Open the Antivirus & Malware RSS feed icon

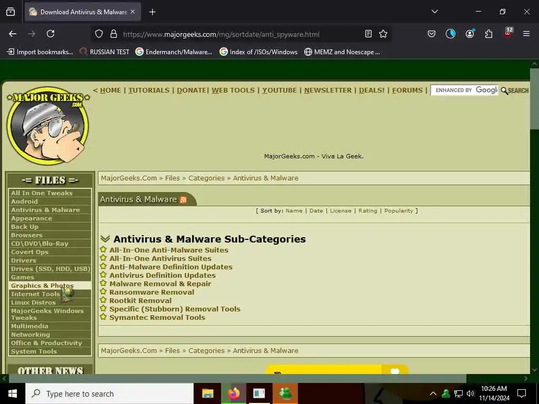point(183,200)
